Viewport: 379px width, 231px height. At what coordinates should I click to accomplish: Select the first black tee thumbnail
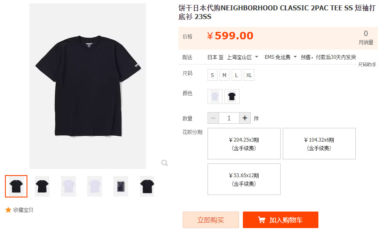point(16,186)
